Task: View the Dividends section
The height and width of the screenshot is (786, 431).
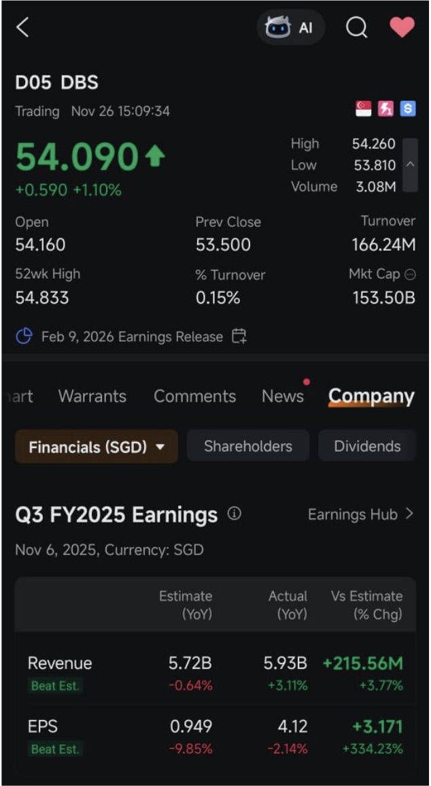Action: (366, 445)
